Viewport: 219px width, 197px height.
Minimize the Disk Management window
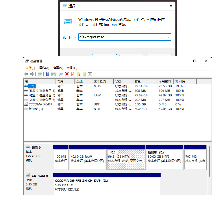click(x=184, y=61)
